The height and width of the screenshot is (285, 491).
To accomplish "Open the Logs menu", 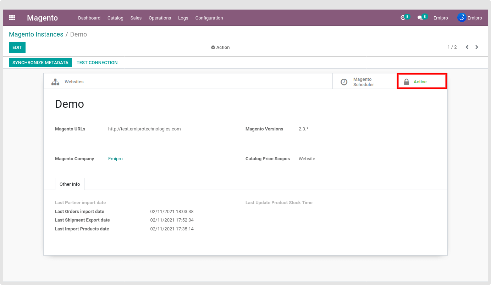I will [x=183, y=18].
